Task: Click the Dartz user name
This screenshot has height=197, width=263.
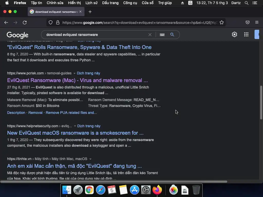Action: [x=236, y=3]
